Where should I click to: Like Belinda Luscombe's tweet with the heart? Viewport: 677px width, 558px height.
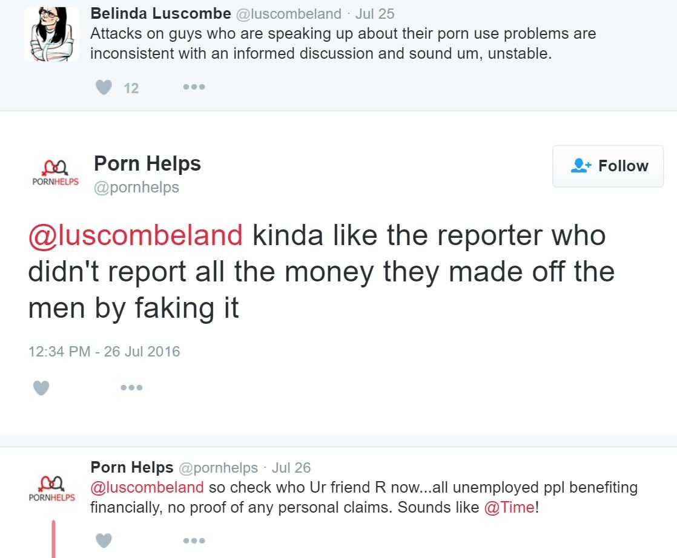pos(104,88)
